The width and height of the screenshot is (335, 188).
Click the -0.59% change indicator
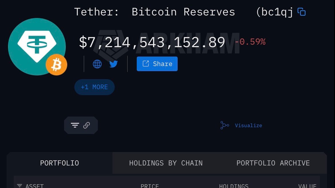click(250, 42)
